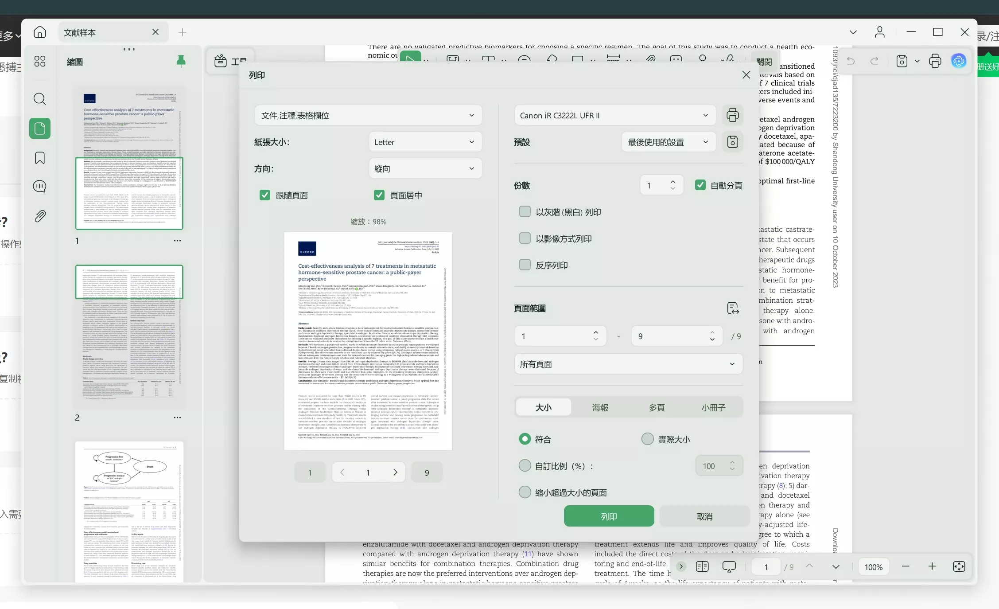Image resolution: width=999 pixels, height=609 pixels.
Task: Enable grayscale (黑白) printing checkbox
Action: click(525, 212)
